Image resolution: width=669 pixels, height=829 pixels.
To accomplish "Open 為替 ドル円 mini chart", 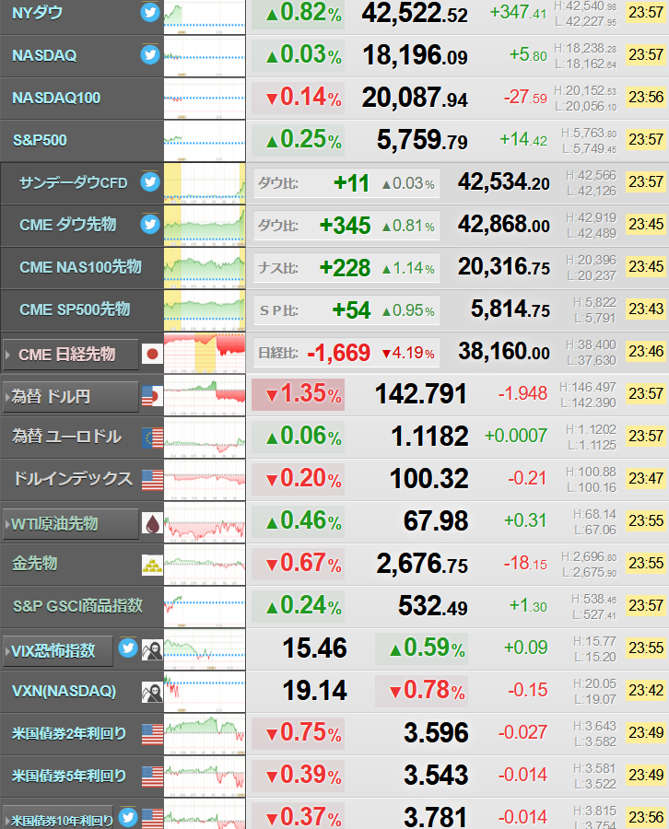I will [205, 395].
